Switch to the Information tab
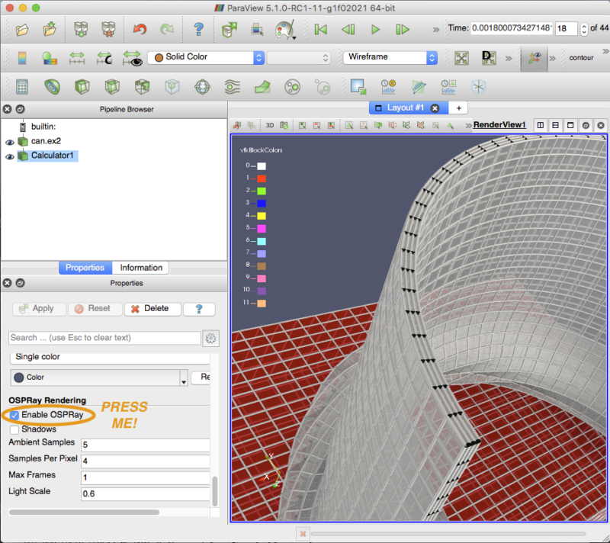The width and height of the screenshot is (610, 543). [x=141, y=268]
